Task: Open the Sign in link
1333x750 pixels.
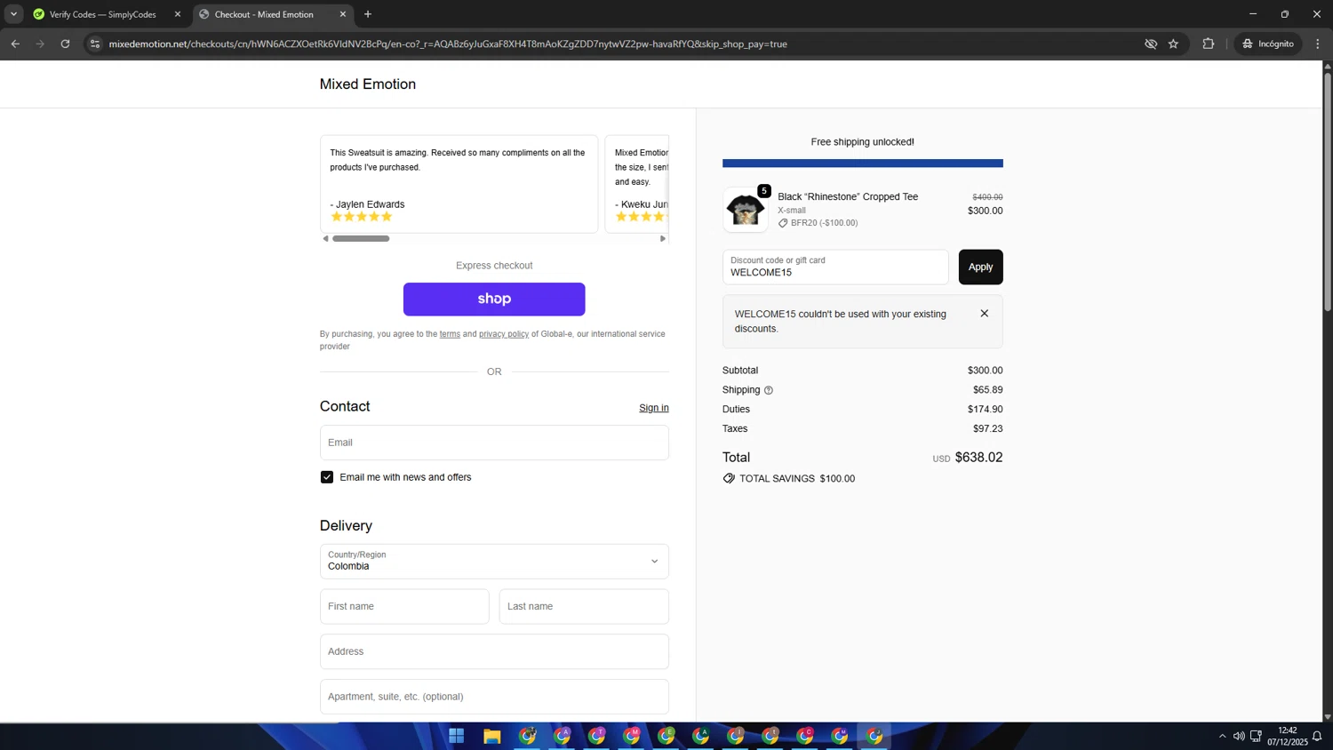Action: [x=654, y=408]
